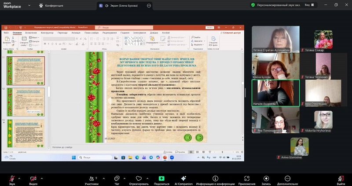This screenshot has height=186, width=352.
Task: Click the React (Отреагировать) heart icon
Action: pos(139,178)
